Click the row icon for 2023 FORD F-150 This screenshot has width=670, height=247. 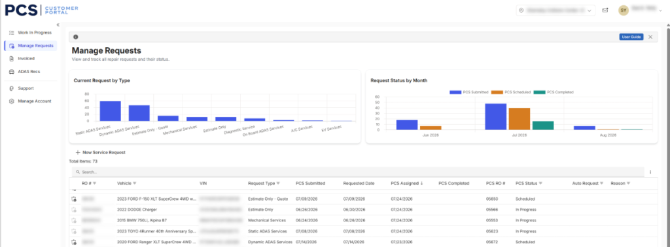point(74,199)
